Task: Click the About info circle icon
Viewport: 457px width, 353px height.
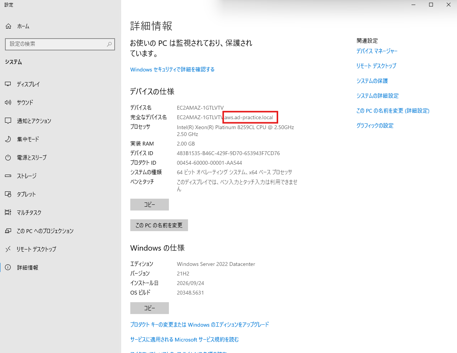Action: (x=8, y=267)
